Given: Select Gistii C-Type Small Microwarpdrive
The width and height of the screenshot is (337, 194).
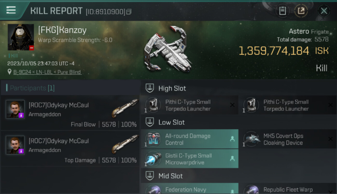Looking at the screenshot, I should (189, 159).
